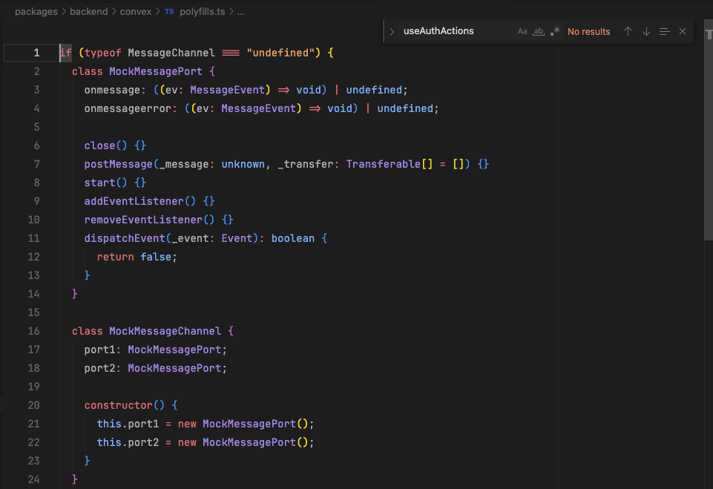Click 'constructor()' on line 20

click(x=125, y=405)
